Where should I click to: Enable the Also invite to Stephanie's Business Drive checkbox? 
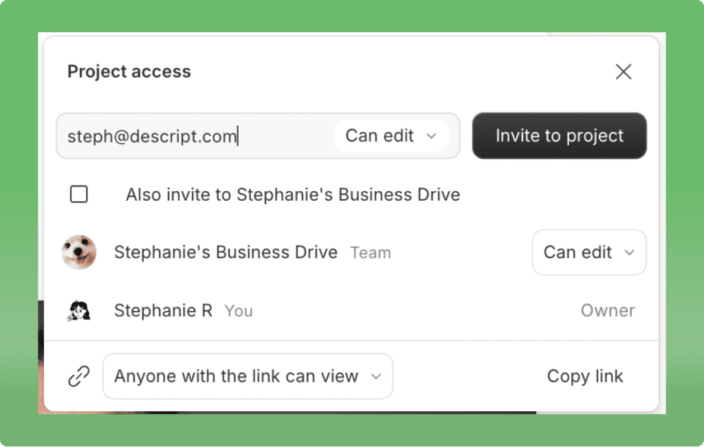[78, 194]
